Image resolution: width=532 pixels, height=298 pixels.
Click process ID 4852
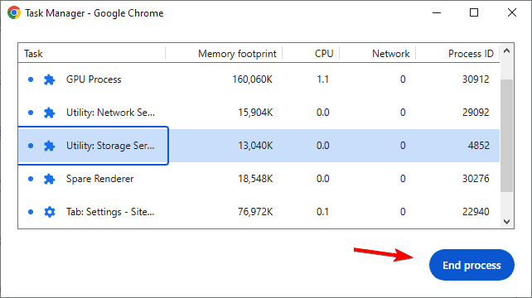click(479, 146)
